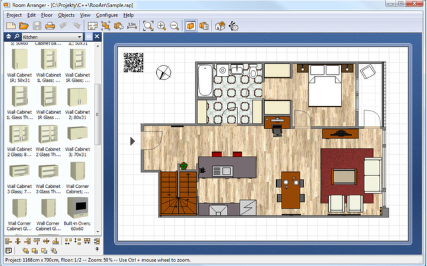Select the measure dimension tool icon
Image resolution: width=427 pixels, height=266 pixels.
click(132, 26)
